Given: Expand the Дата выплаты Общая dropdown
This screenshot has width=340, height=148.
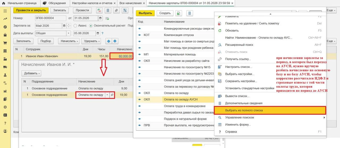Looking at the screenshot, I should 69,33.
